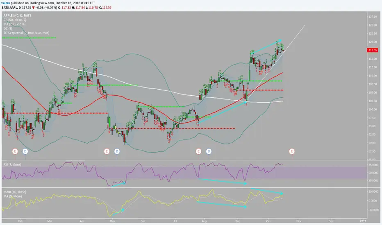Screen dimensions: 382x225
Task: Click the 105.00 price axis label
Action: click(373, 92)
